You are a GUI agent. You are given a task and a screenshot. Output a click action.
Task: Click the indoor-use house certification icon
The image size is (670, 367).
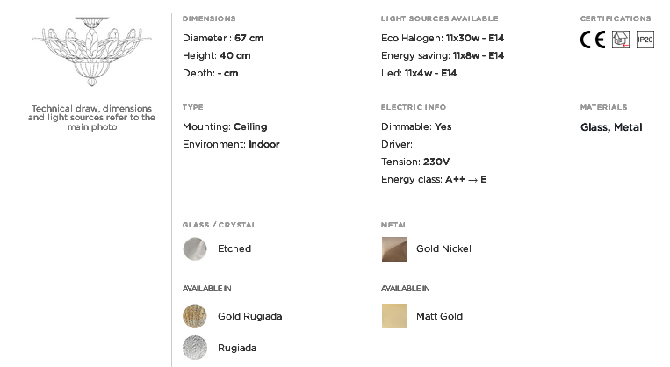(621, 40)
